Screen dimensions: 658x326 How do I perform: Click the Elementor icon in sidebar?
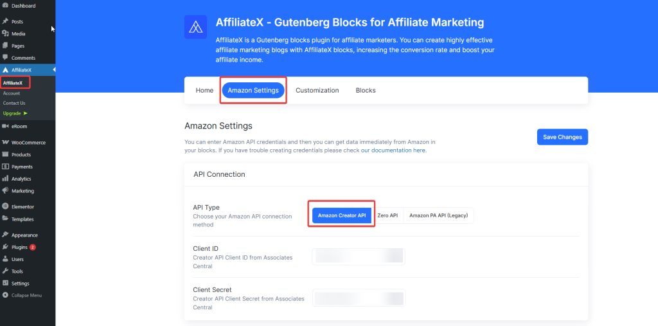coord(5,207)
